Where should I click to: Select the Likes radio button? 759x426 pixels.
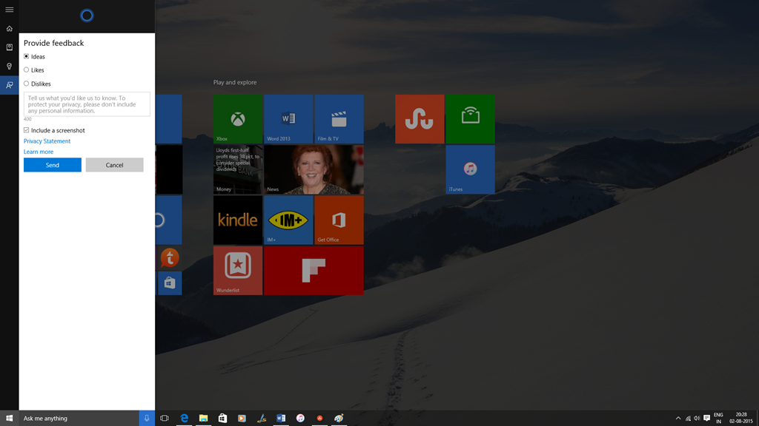point(26,70)
